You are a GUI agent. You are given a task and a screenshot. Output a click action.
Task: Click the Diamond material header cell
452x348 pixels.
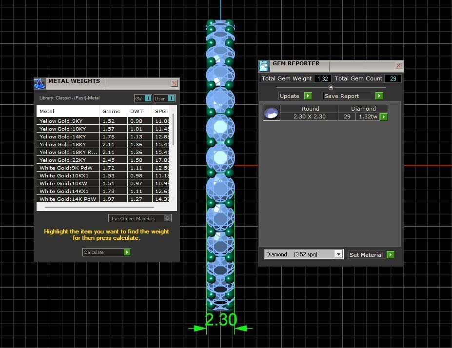tap(363, 109)
